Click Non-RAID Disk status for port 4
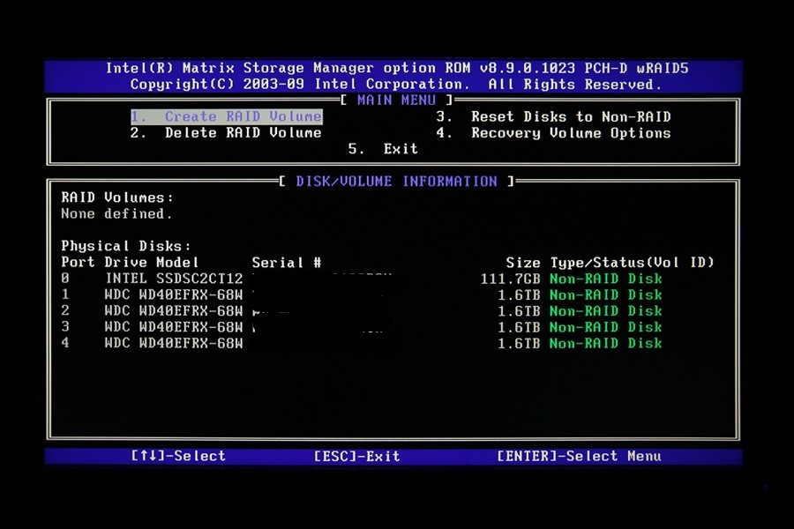 605,343
